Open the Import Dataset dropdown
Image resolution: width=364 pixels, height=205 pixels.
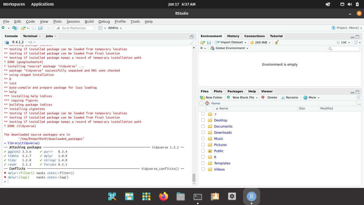click(x=230, y=42)
